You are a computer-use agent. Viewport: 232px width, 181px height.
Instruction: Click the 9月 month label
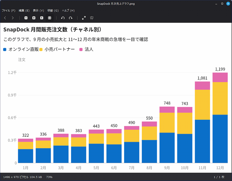tap(167, 168)
